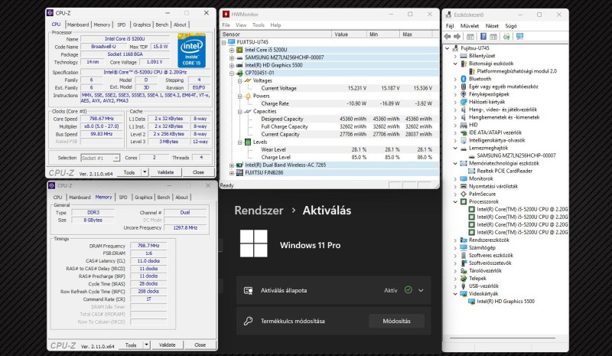This screenshot has height=356, width=612.
Task: Collapse the Capacities node in HWMonitor
Action: click(x=239, y=111)
